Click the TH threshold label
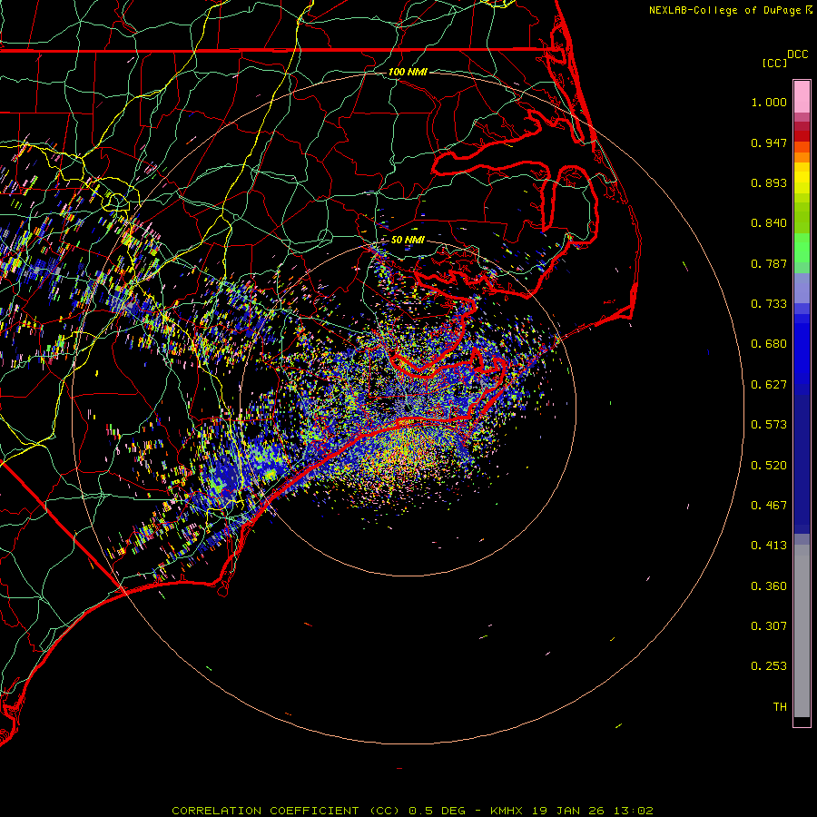 (780, 707)
